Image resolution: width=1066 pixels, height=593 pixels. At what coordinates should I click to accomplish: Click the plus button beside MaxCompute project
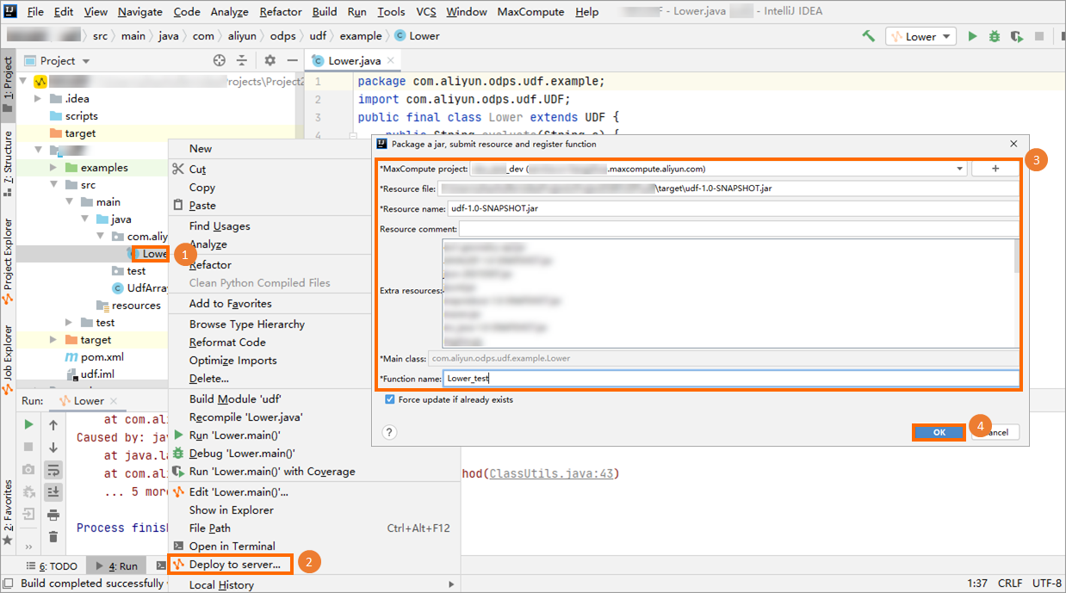995,169
